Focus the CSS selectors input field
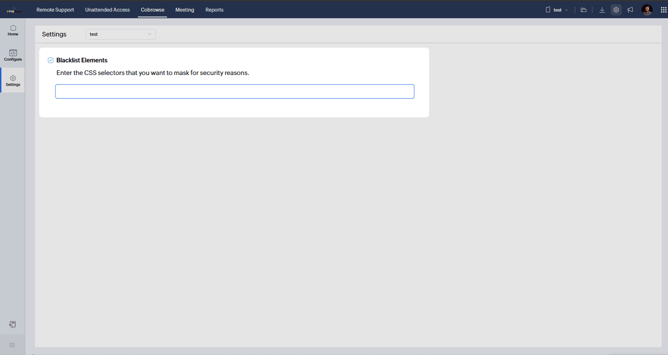 point(235,91)
